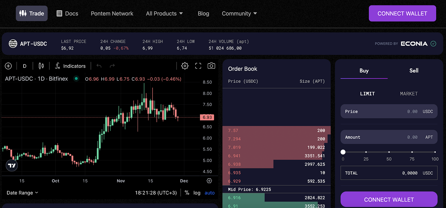Open the candlestick chart style selector
This screenshot has height=208, width=446.
coord(41,66)
